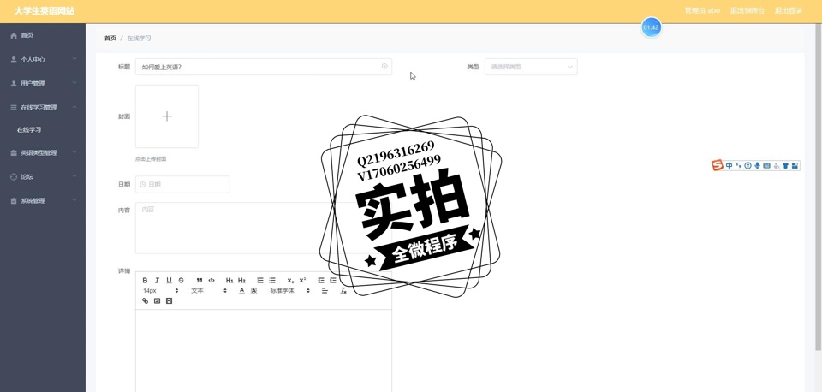Insert a blockquote using the quote icon
Image resolution: width=822 pixels, height=392 pixels.
(200, 281)
